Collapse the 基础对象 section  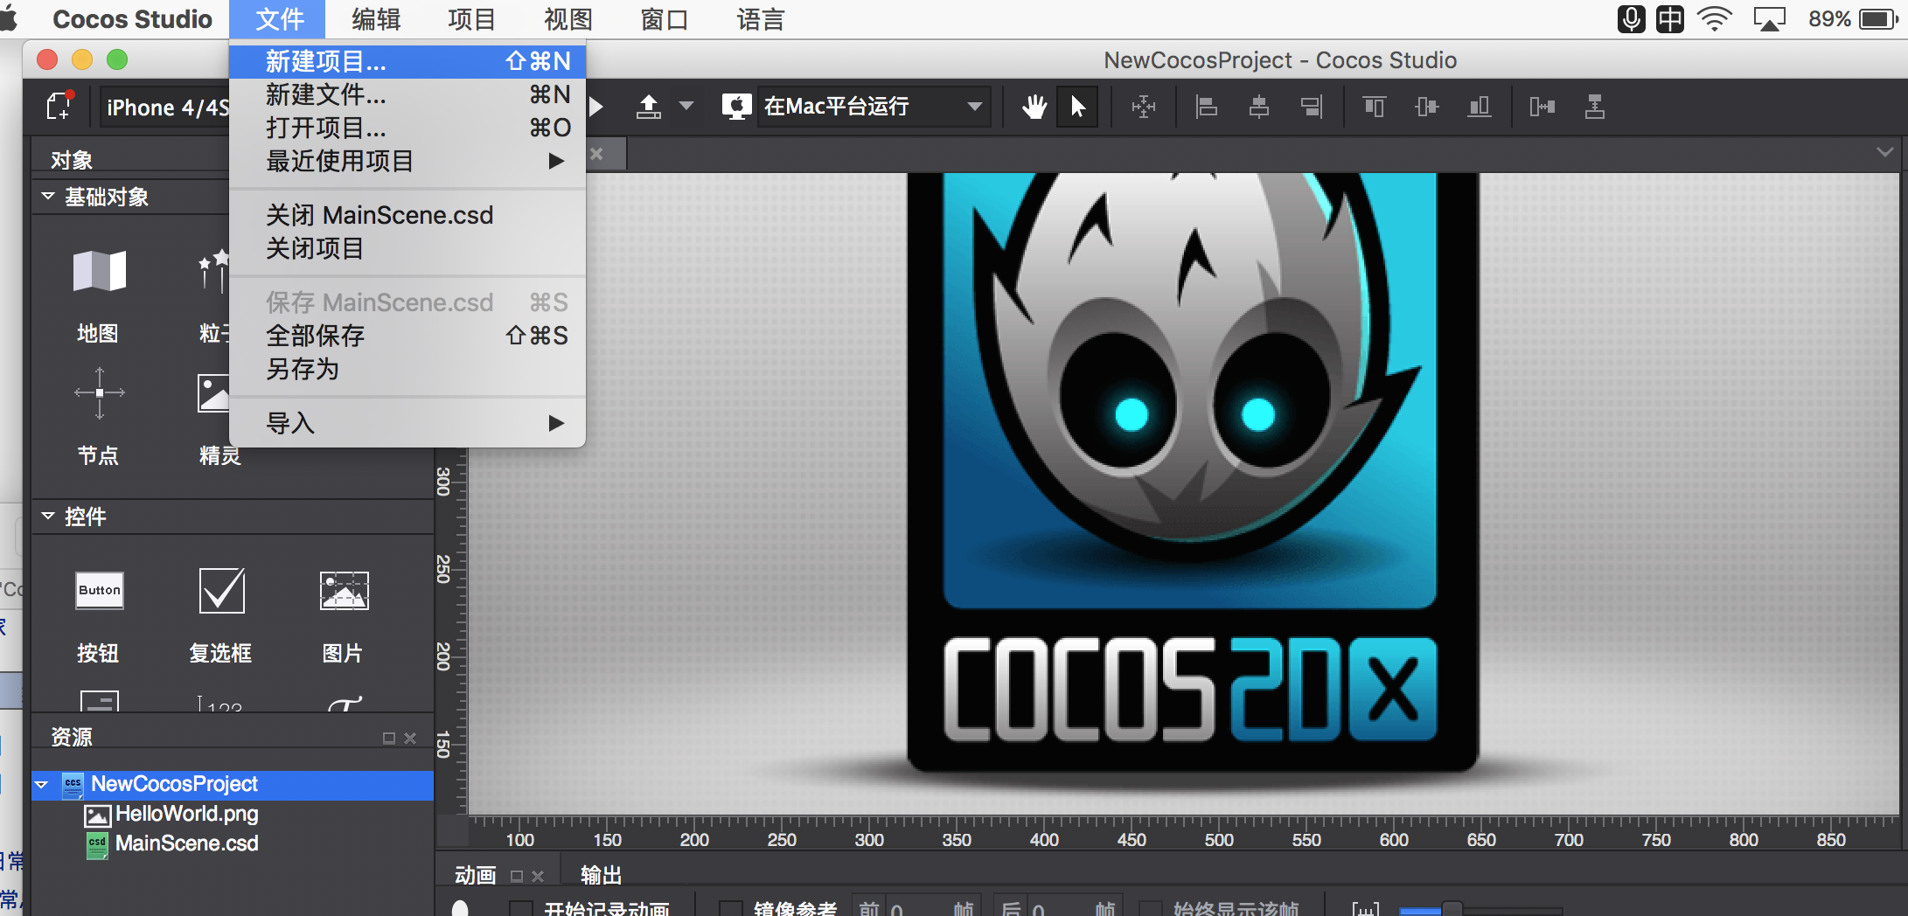(48, 196)
